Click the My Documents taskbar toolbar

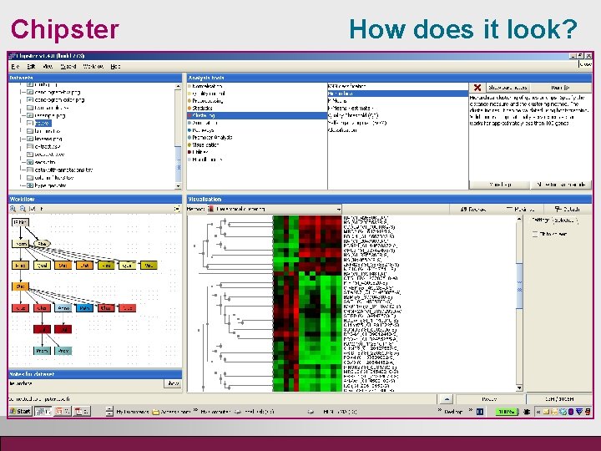[x=132, y=412]
